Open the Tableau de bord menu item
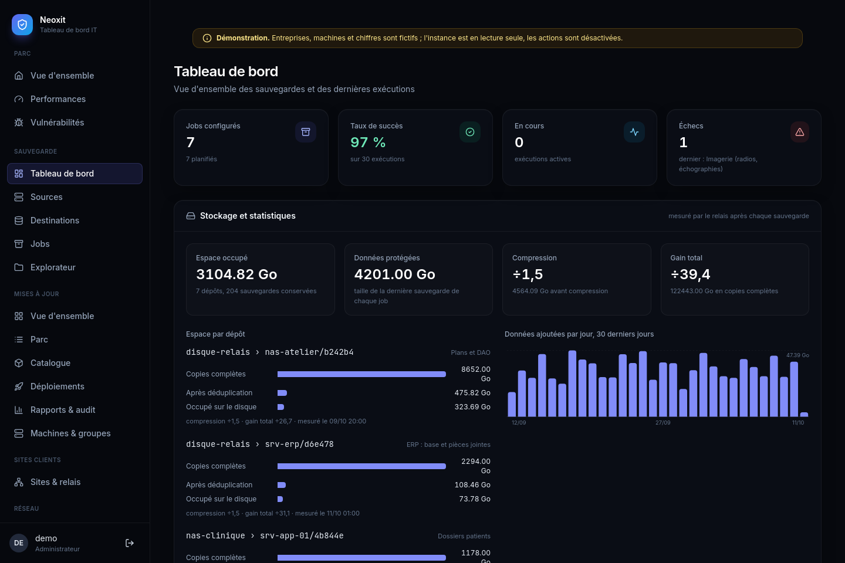This screenshot has width=845, height=563. [75, 174]
